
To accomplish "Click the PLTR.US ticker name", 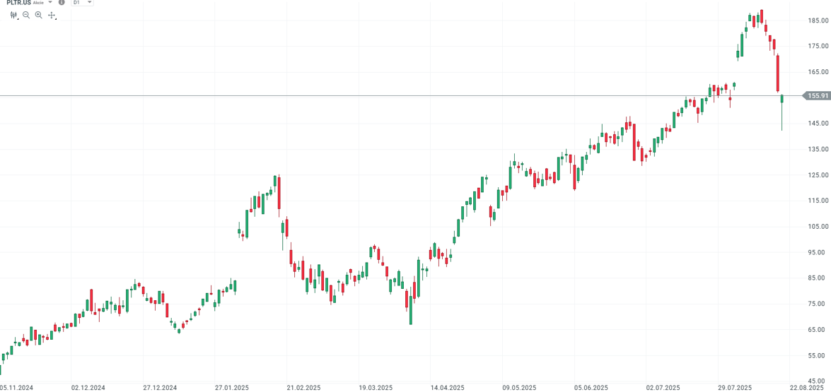I will pos(18,3).
